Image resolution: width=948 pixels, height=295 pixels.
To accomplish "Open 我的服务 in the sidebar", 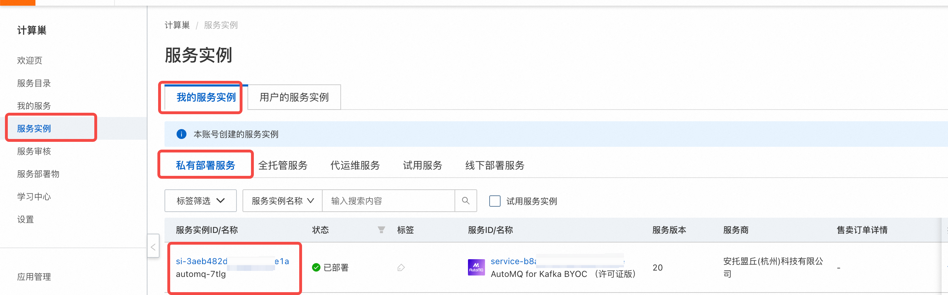I will [x=34, y=106].
